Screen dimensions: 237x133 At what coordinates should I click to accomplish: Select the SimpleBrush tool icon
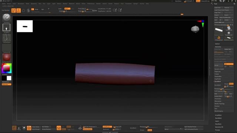coord(219,38)
